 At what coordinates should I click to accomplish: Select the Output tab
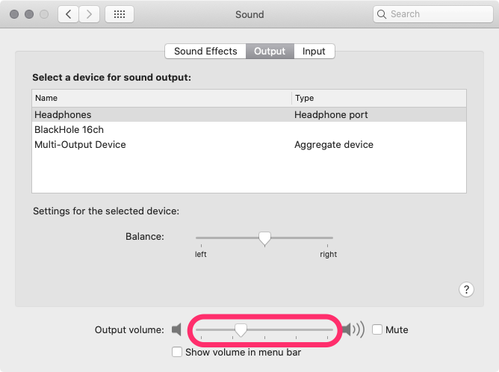click(270, 52)
